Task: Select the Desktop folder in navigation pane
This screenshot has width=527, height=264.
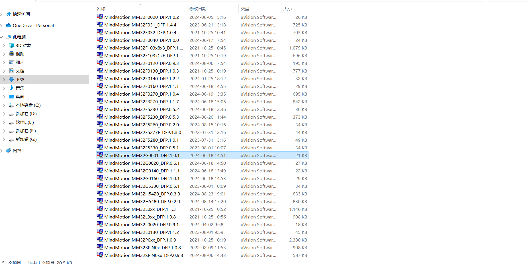Action: (20, 97)
